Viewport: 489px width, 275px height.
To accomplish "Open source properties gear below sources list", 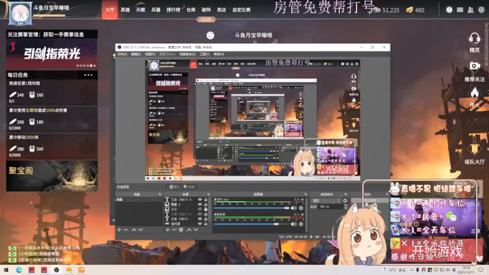I will (x=181, y=230).
